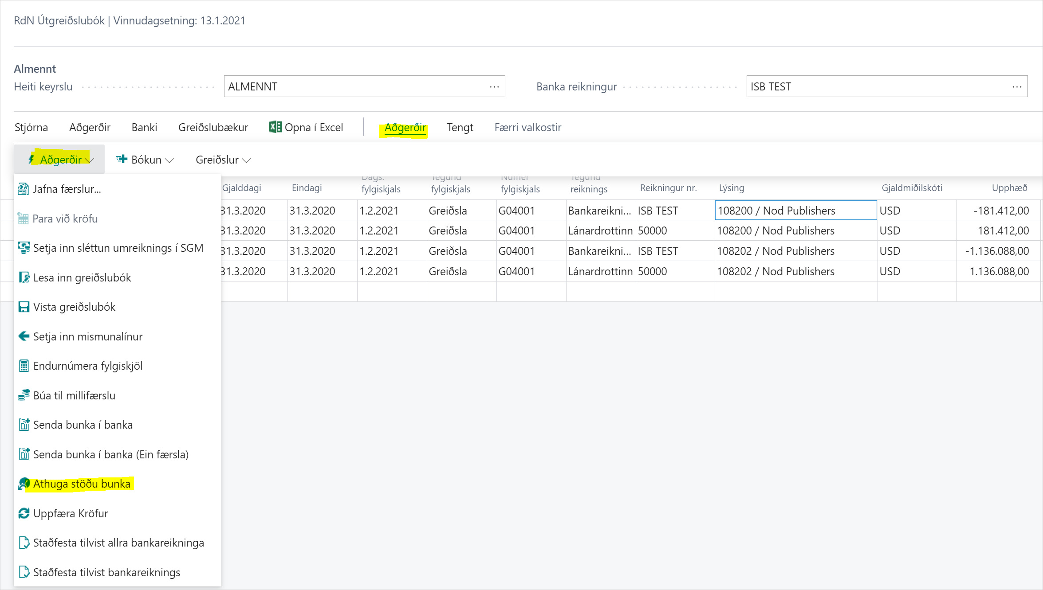Click the Upphæð column header
This screenshot has width=1043, height=590.
1009,188
